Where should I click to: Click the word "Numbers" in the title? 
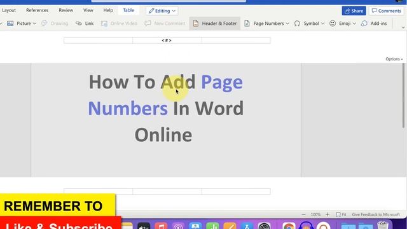pos(128,109)
